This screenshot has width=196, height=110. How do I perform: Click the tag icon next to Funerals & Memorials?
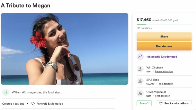coord(33,104)
